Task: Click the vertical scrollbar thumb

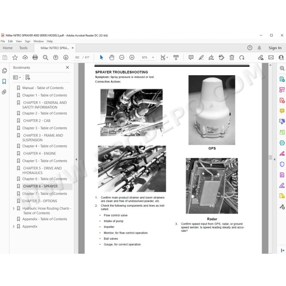Action: [270, 157]
